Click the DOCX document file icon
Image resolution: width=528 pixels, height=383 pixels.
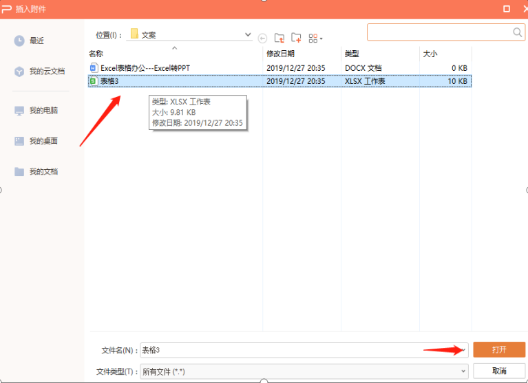pos(94,68)
